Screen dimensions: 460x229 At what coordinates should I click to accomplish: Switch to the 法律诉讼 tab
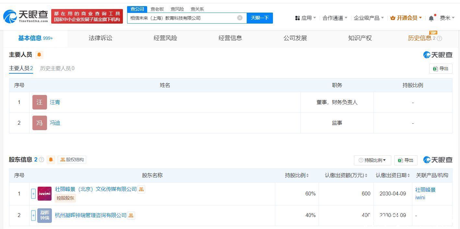click(100, 38)
